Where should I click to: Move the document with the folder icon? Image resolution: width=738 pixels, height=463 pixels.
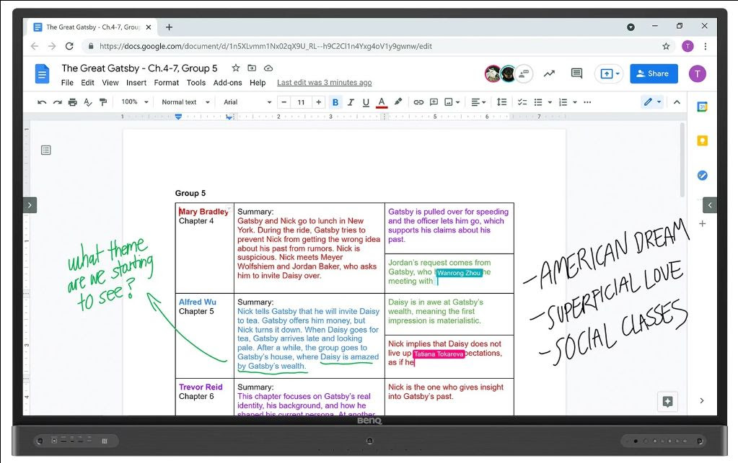(252, 68)
